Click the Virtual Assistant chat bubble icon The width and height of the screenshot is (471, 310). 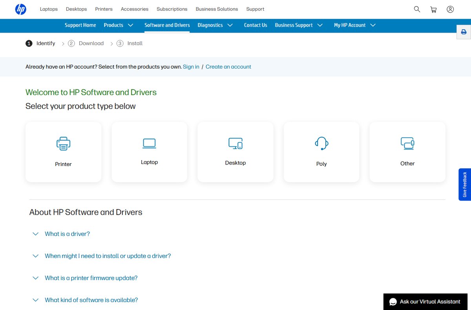tap(393, 302)
